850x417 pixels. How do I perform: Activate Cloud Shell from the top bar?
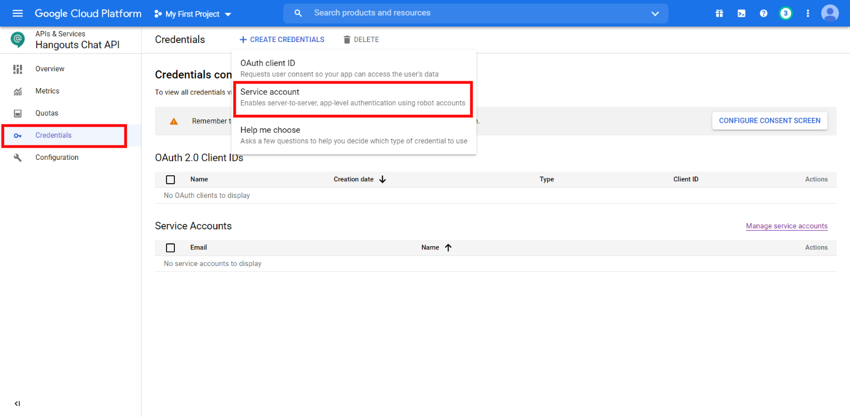point(741,13)
